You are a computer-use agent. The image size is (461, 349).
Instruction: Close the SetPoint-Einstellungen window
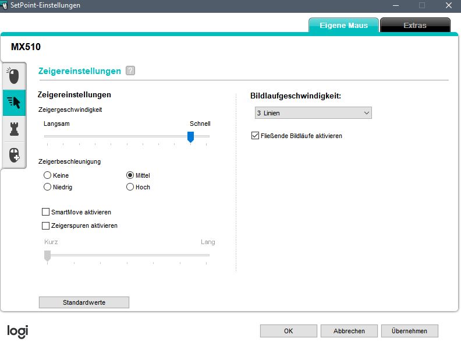tap(448, 5)
